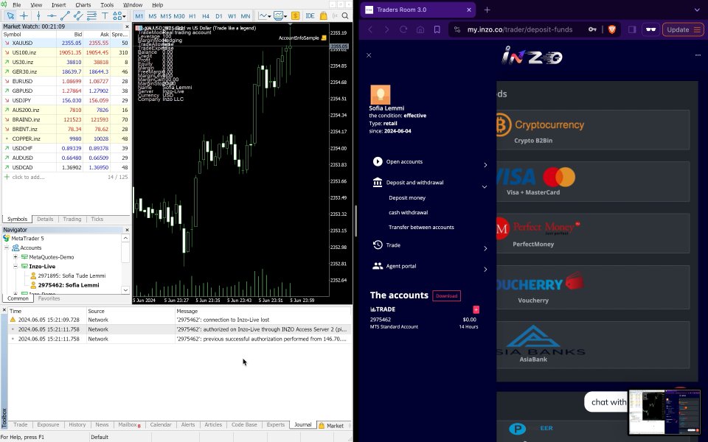Switch chart to H1 timeframe

pyautogui.click(x=192, y=15)
